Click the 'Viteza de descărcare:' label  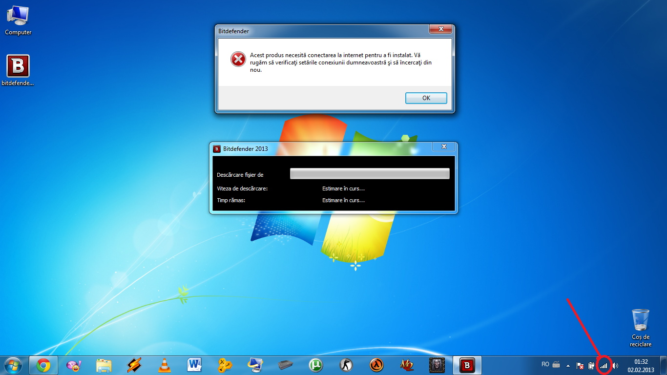pyautogui.click(x=242, y=188)
